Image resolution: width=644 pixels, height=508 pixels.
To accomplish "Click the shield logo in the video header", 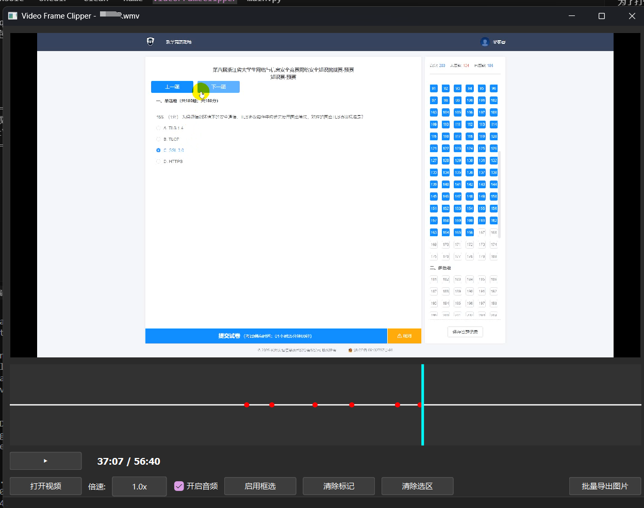I will [151, 42].
